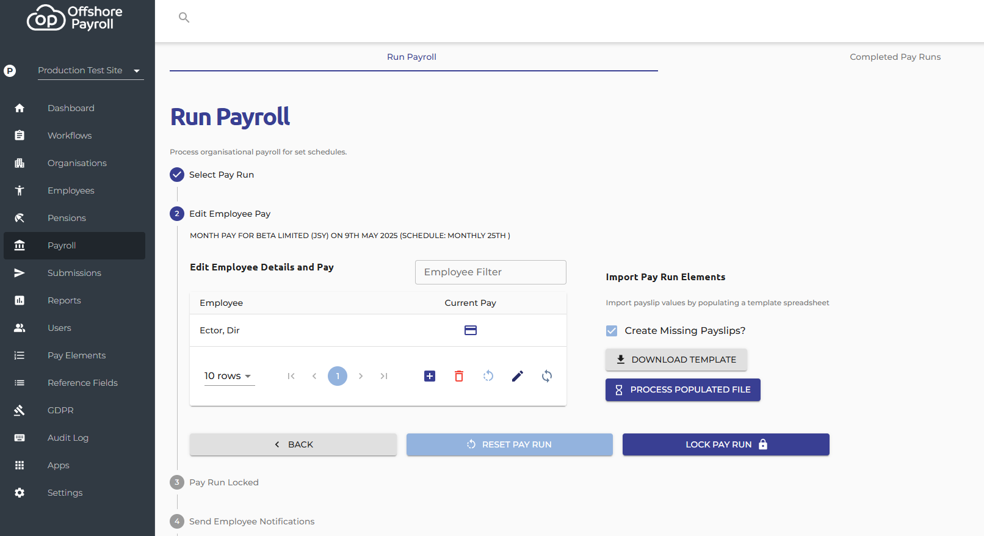This screenshot has height=536, width=984.
Task: Click the Employees person icon
Action: [x=20, y=190]
